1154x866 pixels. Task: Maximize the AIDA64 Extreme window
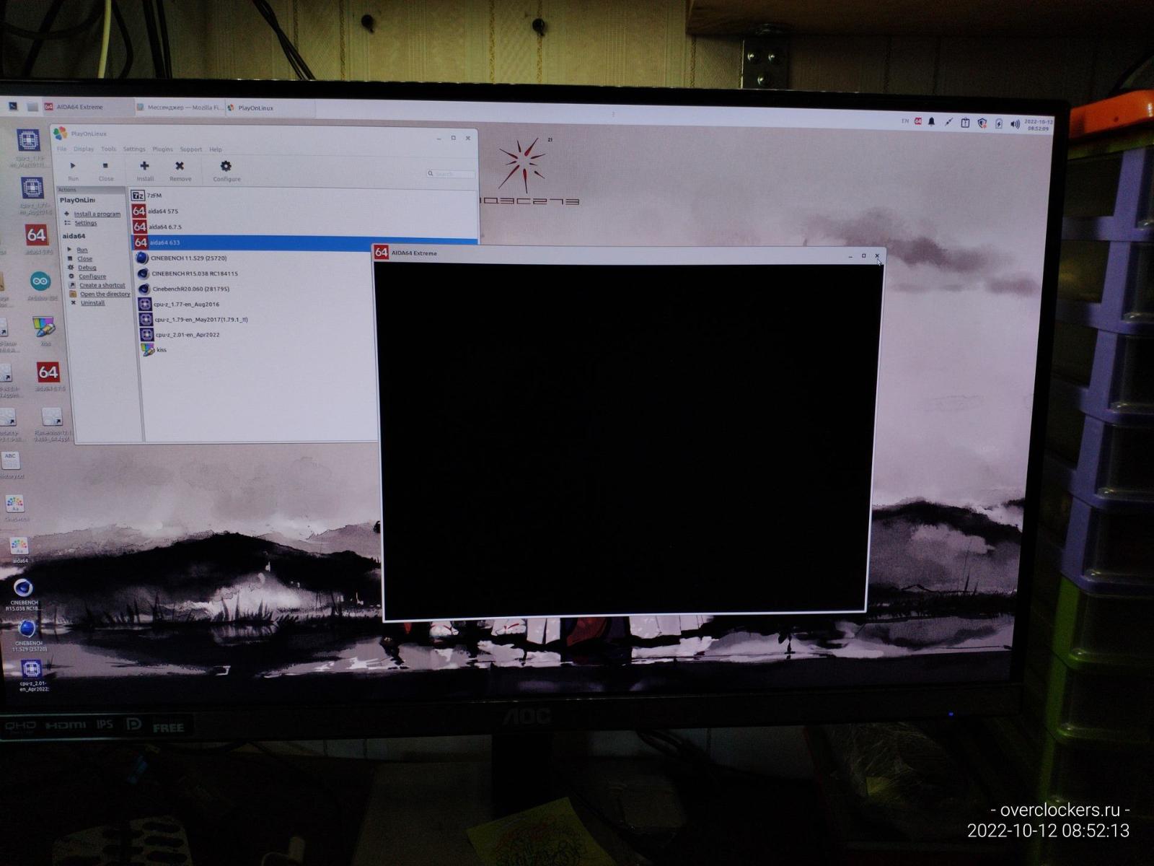(864, 255)
